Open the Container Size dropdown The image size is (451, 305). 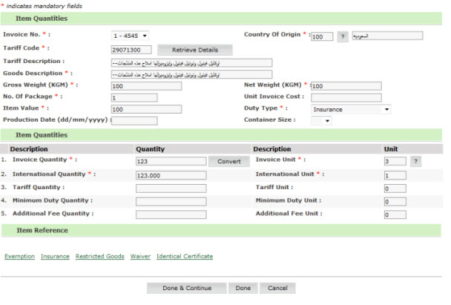321,121
